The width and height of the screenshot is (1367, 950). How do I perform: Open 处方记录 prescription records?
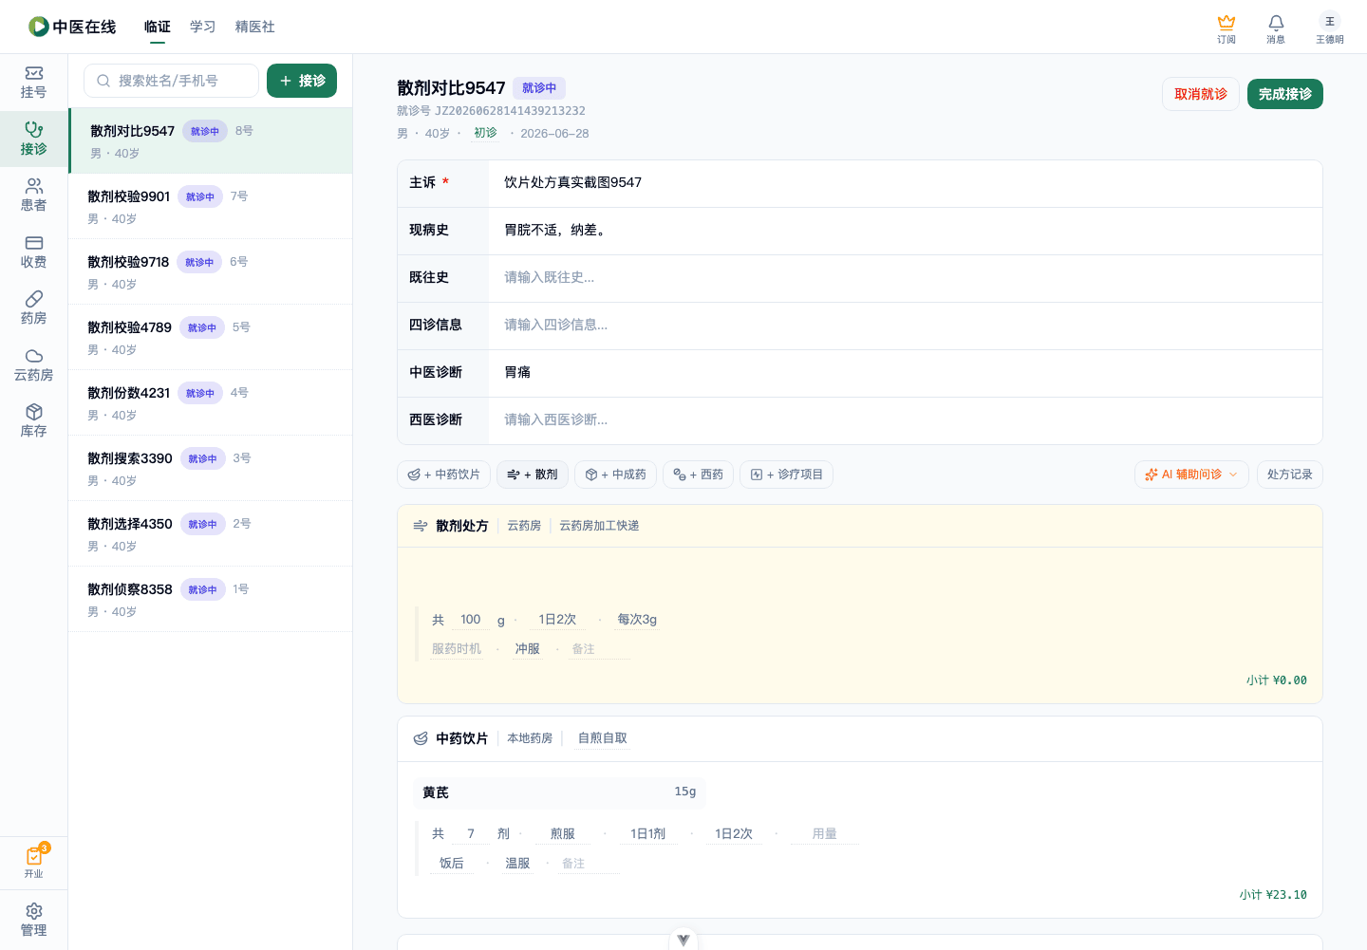tap(1290, 475)
